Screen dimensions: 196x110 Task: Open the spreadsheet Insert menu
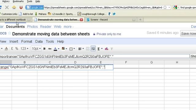(x=14, y=42)
